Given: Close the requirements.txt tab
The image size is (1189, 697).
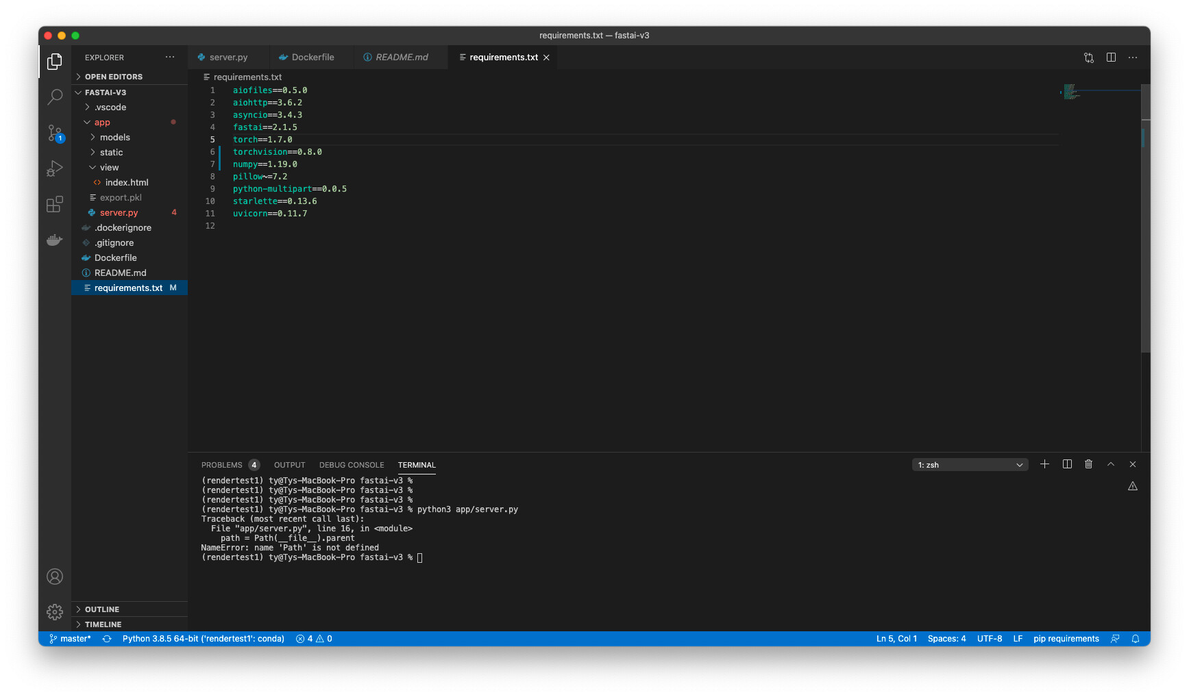Looking at the screenshot, I should 546,58.
